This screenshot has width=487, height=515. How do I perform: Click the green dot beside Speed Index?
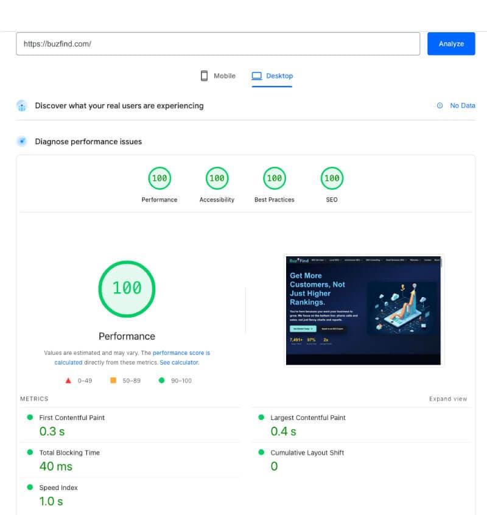(x=30, y=487)
